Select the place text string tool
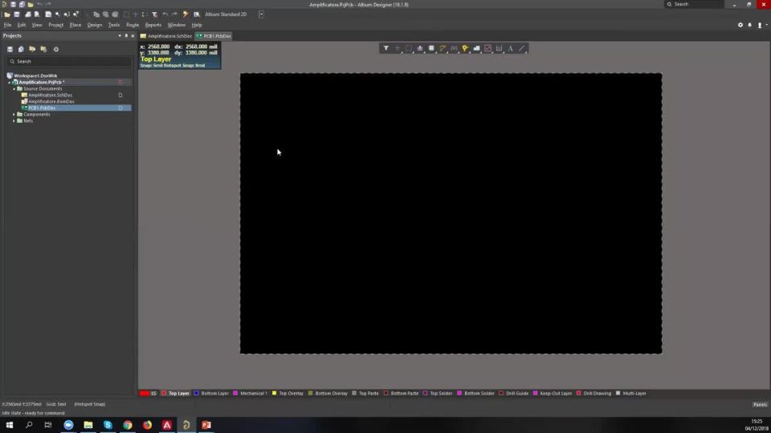This screenshot has height=433, width=771. click(x=511, y=48)
